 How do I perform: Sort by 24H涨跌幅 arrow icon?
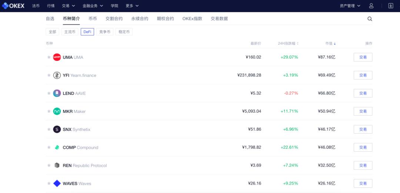pos(297,44)
